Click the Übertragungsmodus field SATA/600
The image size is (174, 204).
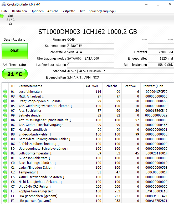(90, 59)
